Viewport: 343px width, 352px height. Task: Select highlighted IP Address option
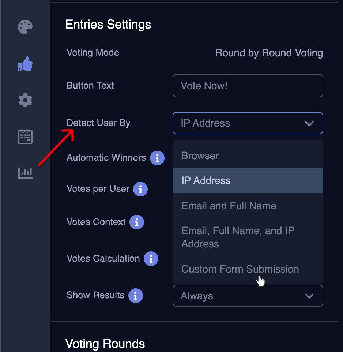[206, 181]
